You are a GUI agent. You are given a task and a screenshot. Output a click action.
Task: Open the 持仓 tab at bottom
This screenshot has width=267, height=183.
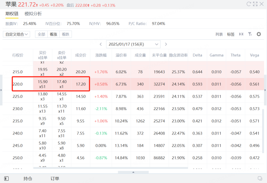point(28,179)
